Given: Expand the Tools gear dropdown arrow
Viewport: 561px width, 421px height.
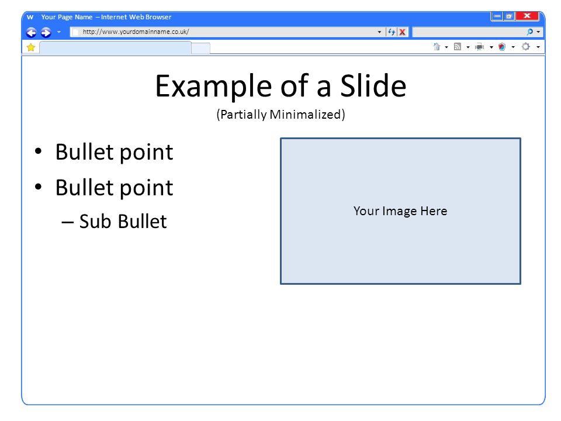Looking at the screenshot, I should point(538,47).
